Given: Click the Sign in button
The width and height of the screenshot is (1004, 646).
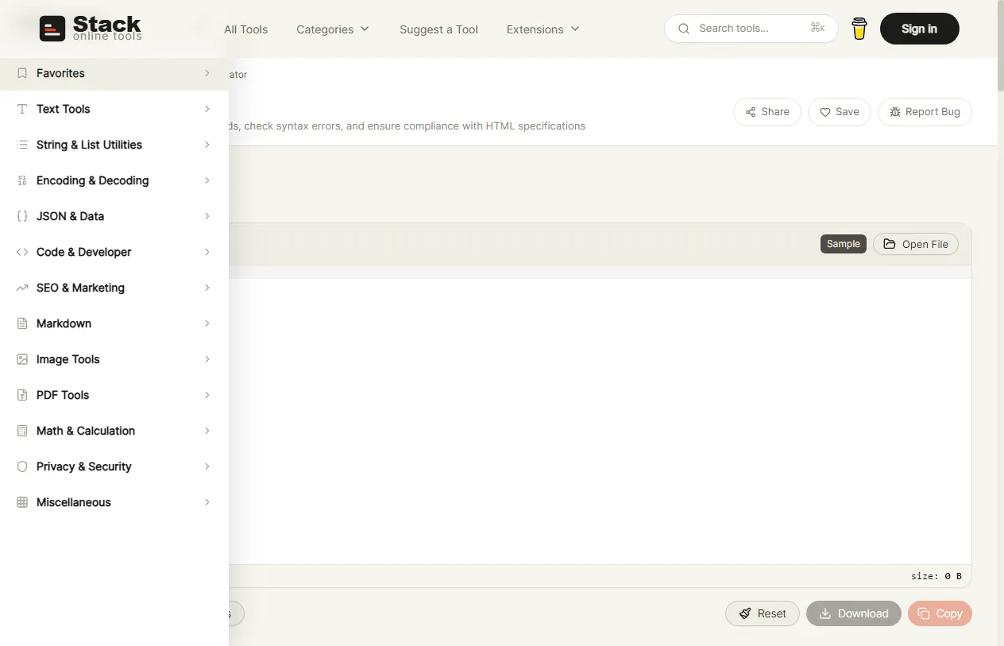Looking at the screenshot, I should 919,29.
